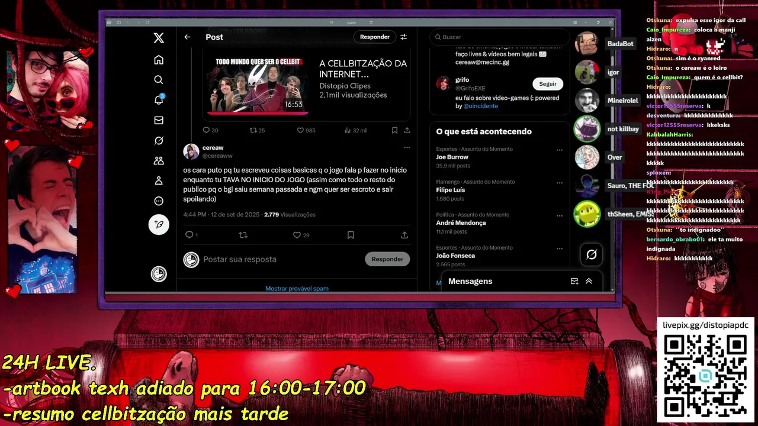Open "A CELLBITZAÇÃO DA INTERNET" card title

pos(363,69)
